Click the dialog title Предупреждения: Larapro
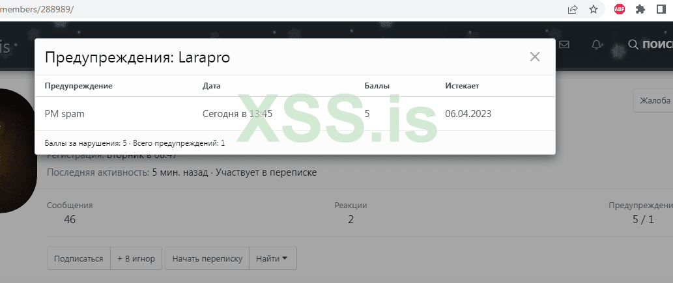The width and height of the screenshot is (673, 283). click(137, 57)
